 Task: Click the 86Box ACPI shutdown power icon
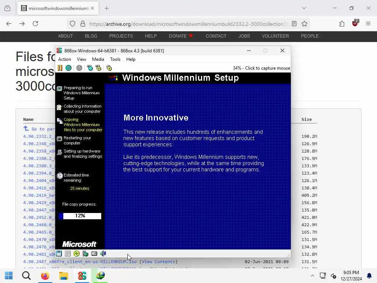pyautogui.click(x=79, y=68)
